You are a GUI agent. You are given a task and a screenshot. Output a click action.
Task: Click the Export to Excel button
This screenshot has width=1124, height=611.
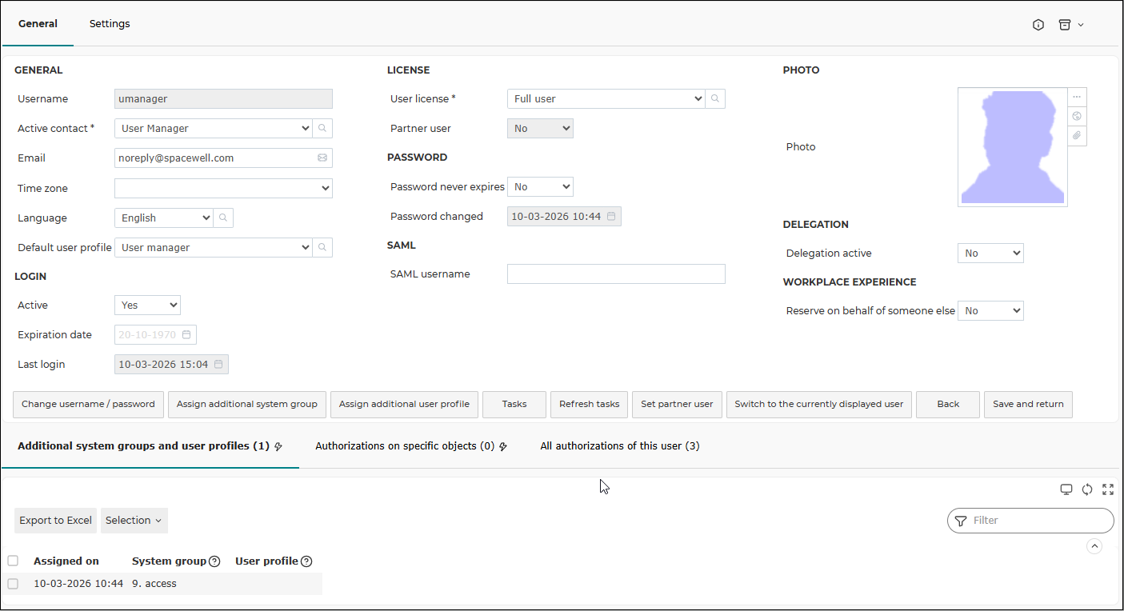pos(55,521)
